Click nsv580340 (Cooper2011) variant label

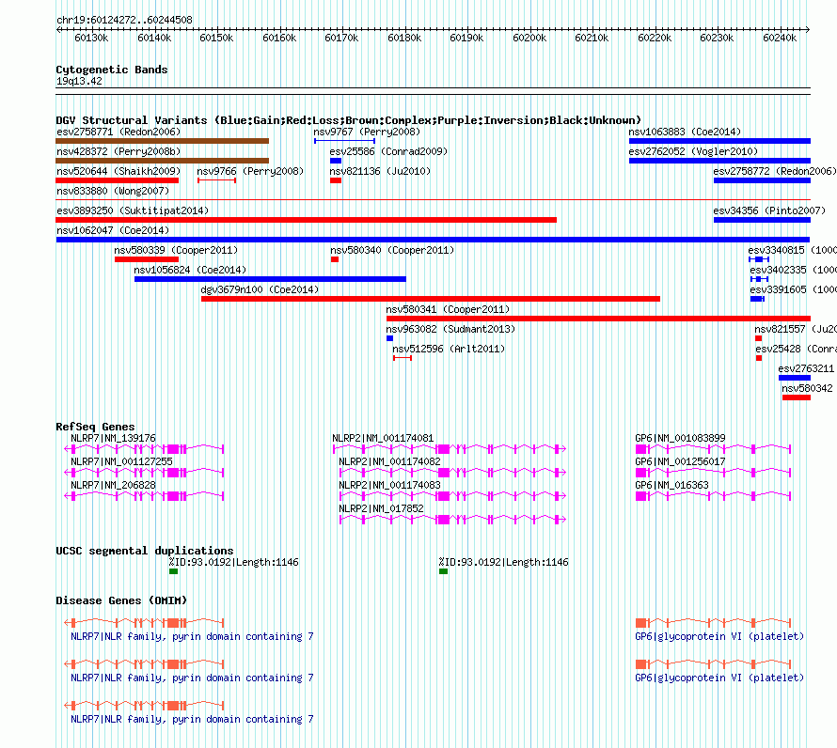[x=392, y=250]
